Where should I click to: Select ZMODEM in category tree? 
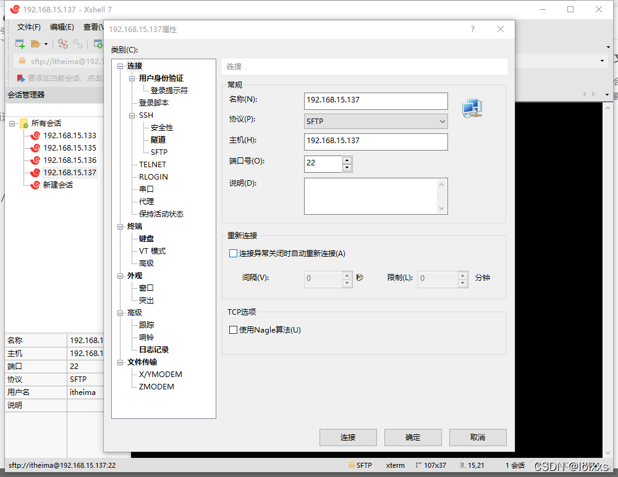pyautogui.click(x=156, y=386)
